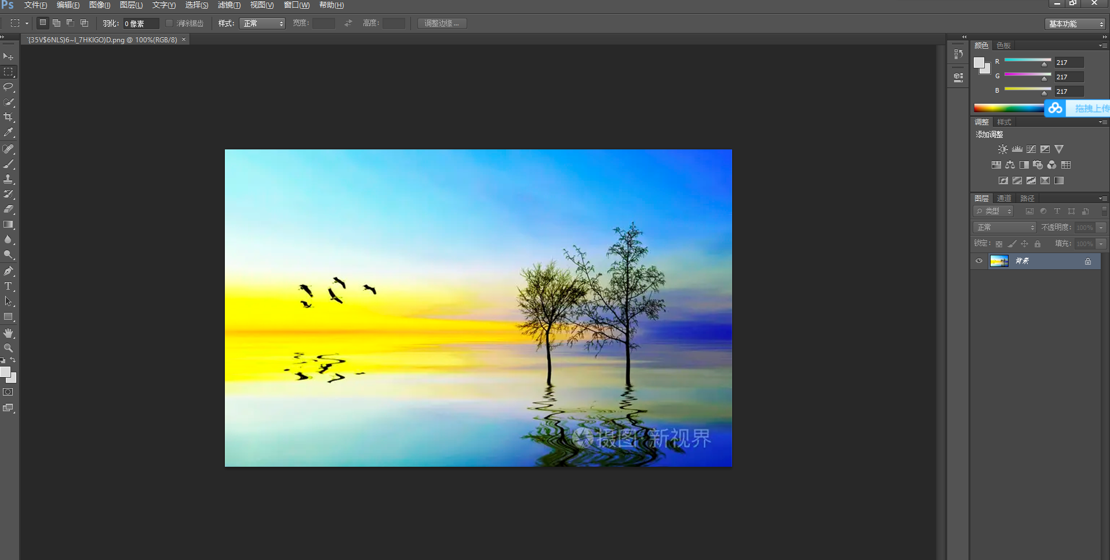Select the Brush tool
This screenshot has width=1110, height=560.
point(8,164)
